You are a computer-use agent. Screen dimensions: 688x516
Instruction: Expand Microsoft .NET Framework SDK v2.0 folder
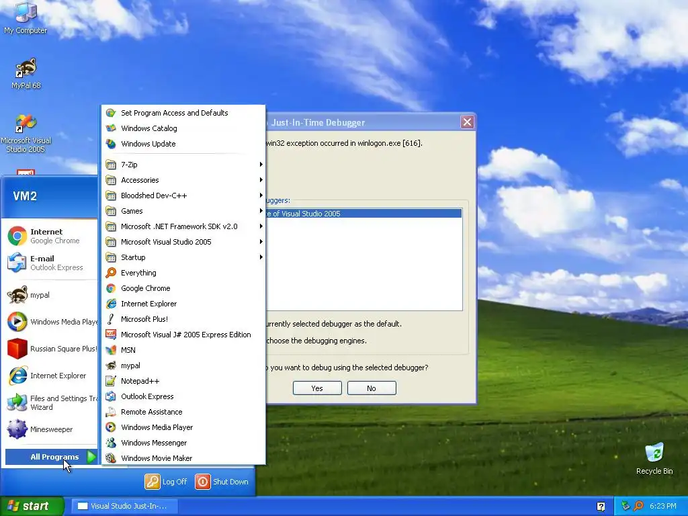click(183, 226)
